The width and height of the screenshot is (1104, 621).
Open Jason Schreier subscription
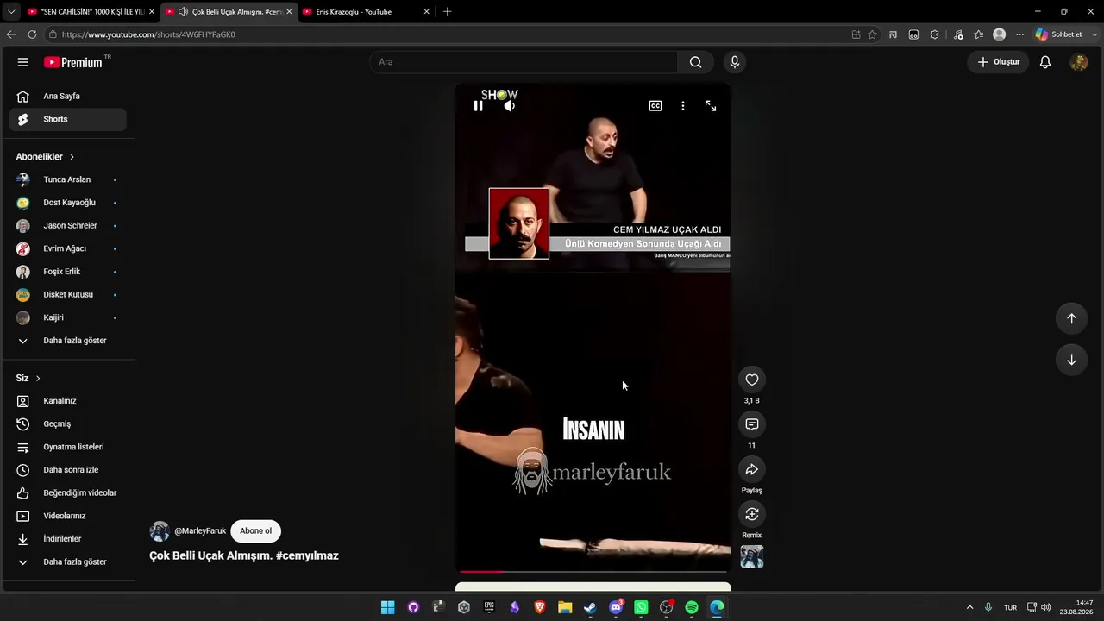[68, 226]
